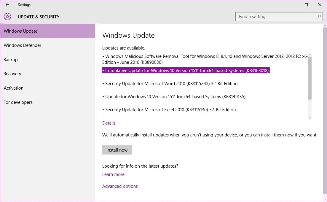Screen dimensions: 327x202
Task: Click 'Looking for info on the latest updates?' text
Action: (140, 166)
